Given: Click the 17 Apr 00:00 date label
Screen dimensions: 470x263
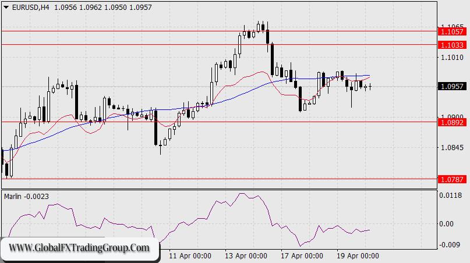Looking at the screenshot, I should [302, 256].
